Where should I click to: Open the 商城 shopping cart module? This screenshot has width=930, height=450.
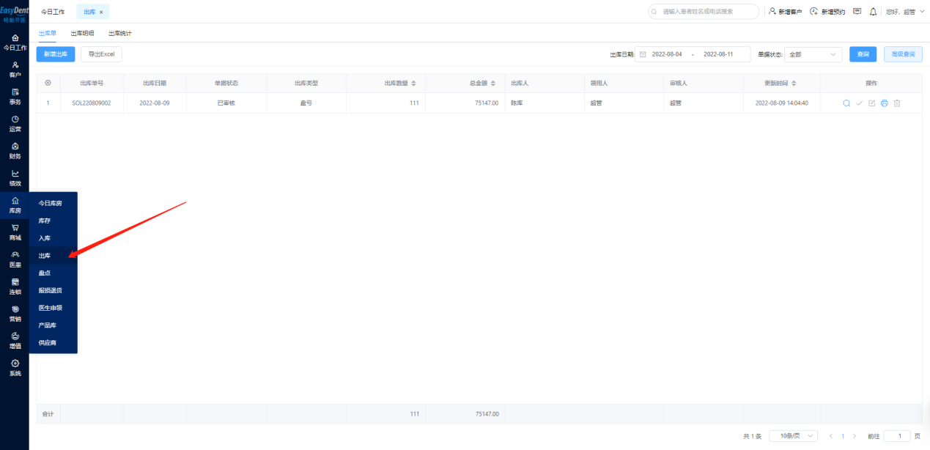click(15, 232)
